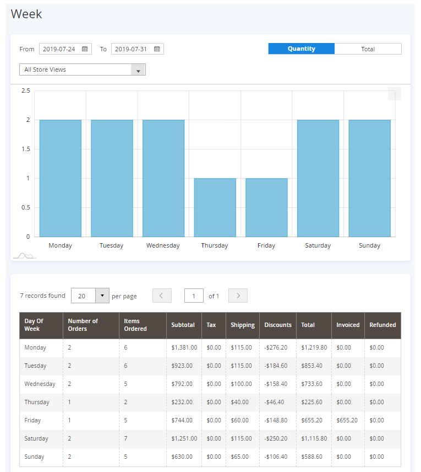
Task: Click the amCharts logo below the chart
Action: pyautogui.click(x=24, y=255)
